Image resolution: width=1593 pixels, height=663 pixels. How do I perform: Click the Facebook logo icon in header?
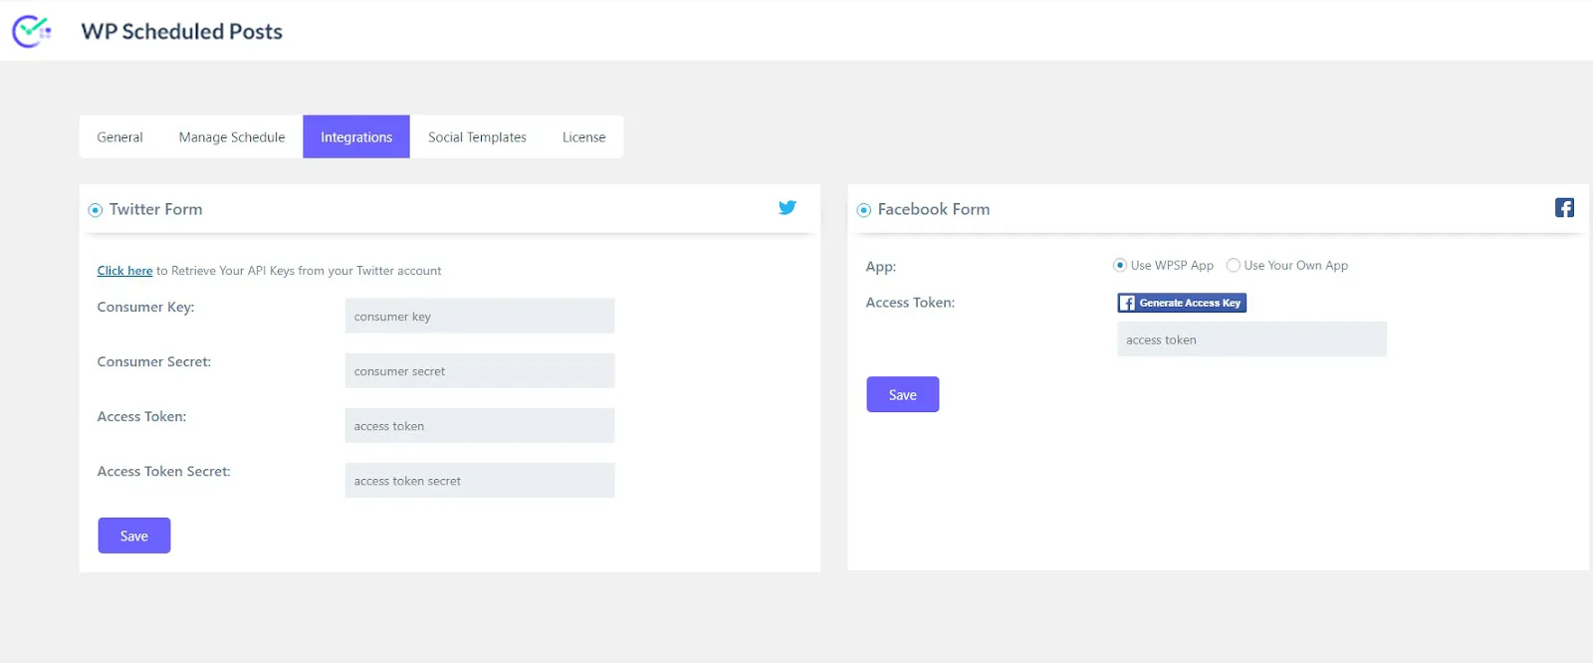coord(1564,208)
